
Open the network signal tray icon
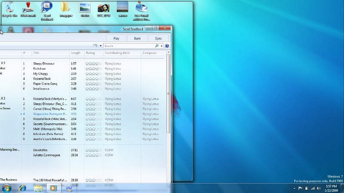tap(313, 188)
